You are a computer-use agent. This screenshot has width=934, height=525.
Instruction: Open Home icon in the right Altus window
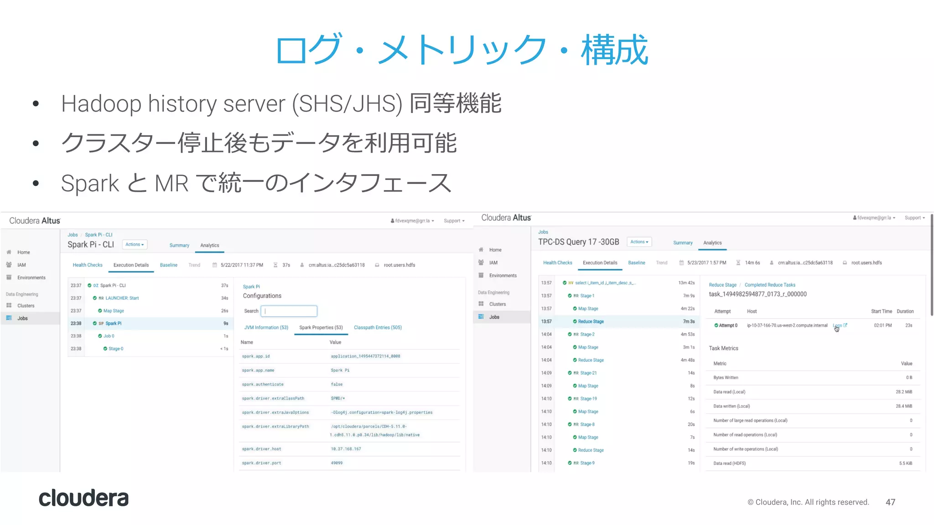(481, 250)
